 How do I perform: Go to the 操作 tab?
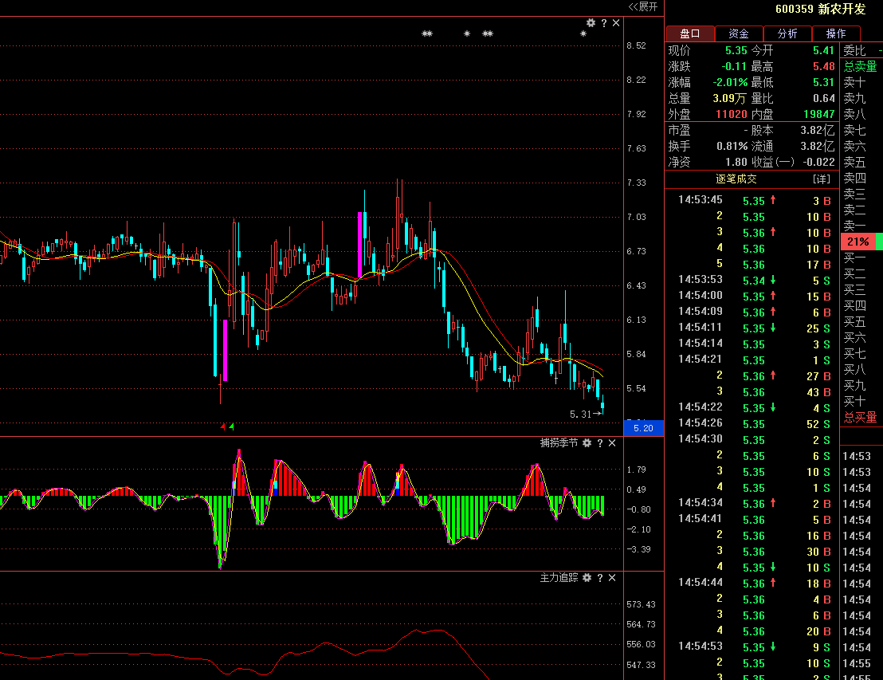[x=836, y=33]
